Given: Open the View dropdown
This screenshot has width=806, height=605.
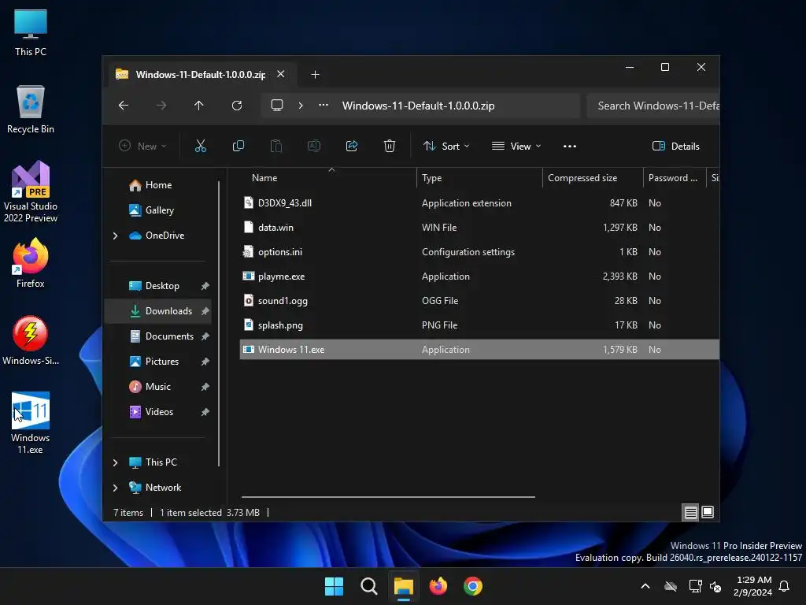Looking at the screenshot, I should tap(516, 146).
